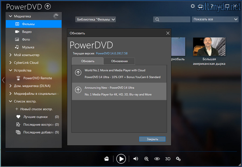The width and height of the screenshot is (242, 167).
Task: Click the search magnifier icon
Action: 157,19
